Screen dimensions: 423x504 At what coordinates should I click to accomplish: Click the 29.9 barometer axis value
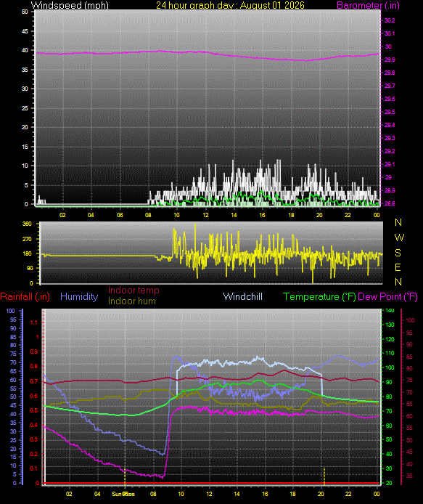[390, 60]
